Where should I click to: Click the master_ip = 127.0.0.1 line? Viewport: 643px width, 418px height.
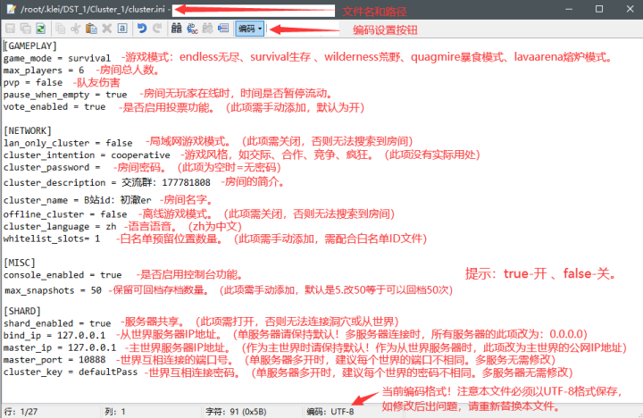(x=60, y=347)
